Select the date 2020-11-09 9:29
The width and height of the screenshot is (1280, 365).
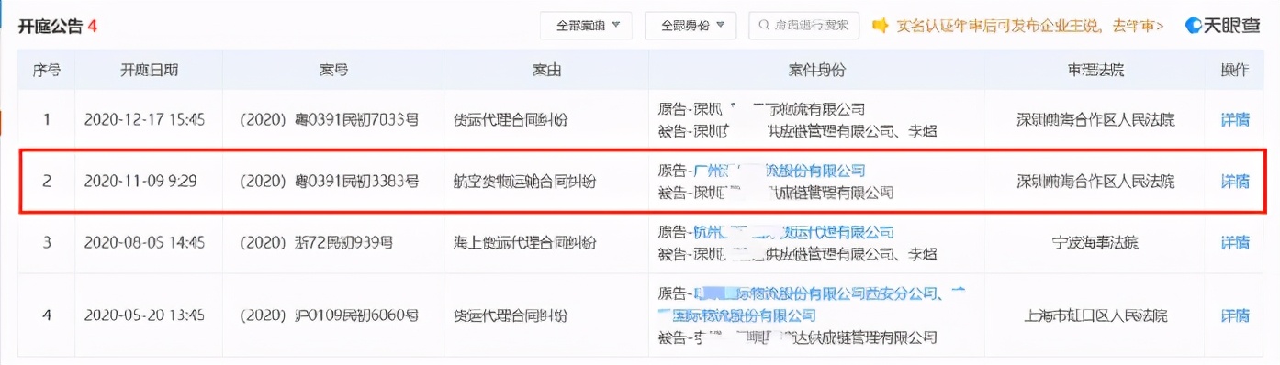tap(140, 182)
